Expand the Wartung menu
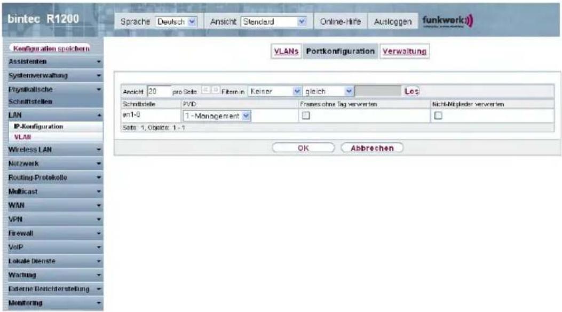Screen dimensions: 562x312 [53, 275]
